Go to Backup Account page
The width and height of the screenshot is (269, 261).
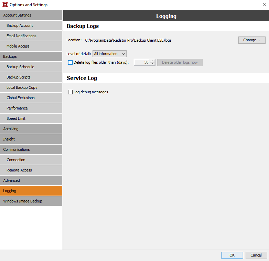click(31, 25)
